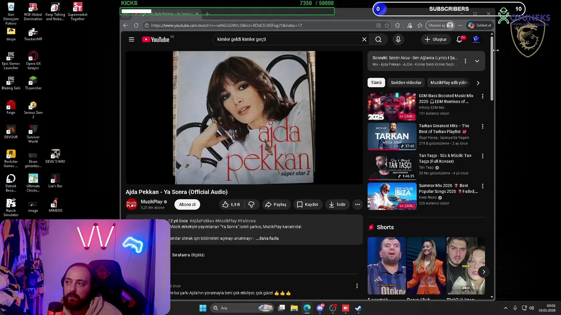Click the #AjdaPekkan hashtag link
The image size is (561, 315).
[202, 221]
